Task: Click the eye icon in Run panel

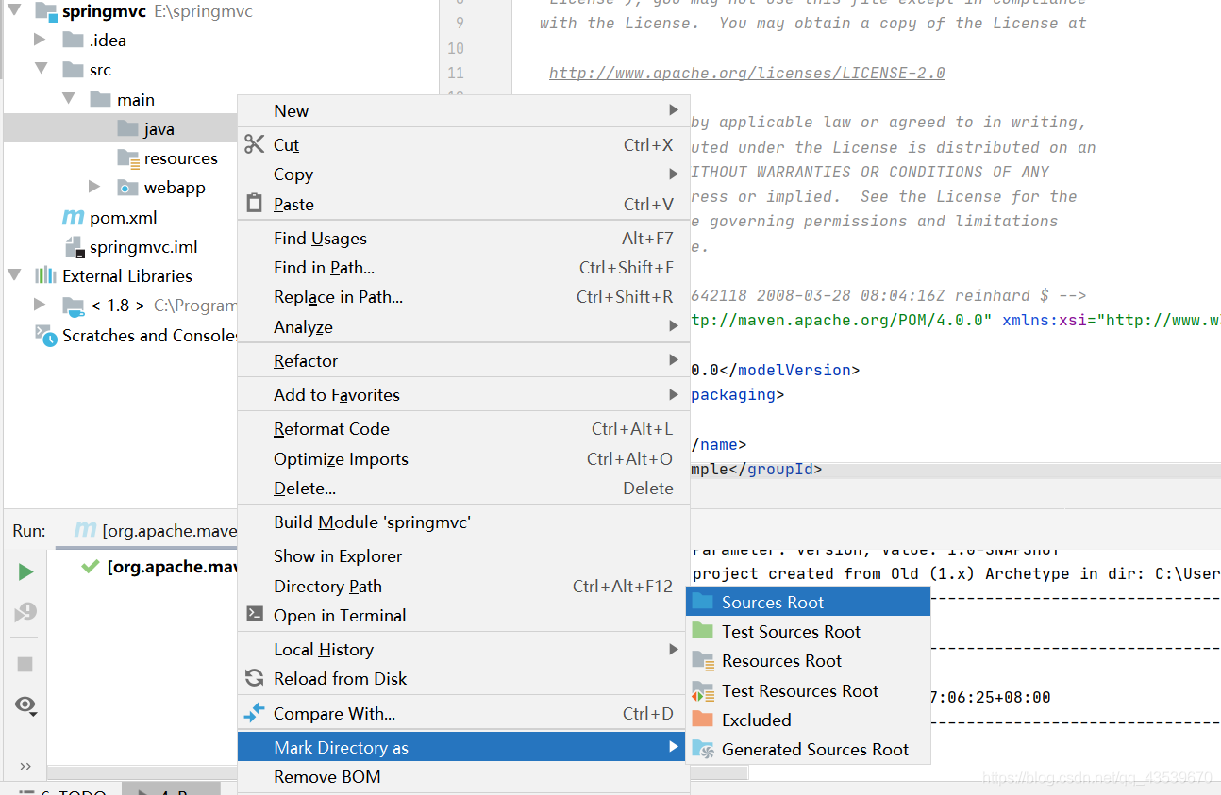Action: [25, 705]
